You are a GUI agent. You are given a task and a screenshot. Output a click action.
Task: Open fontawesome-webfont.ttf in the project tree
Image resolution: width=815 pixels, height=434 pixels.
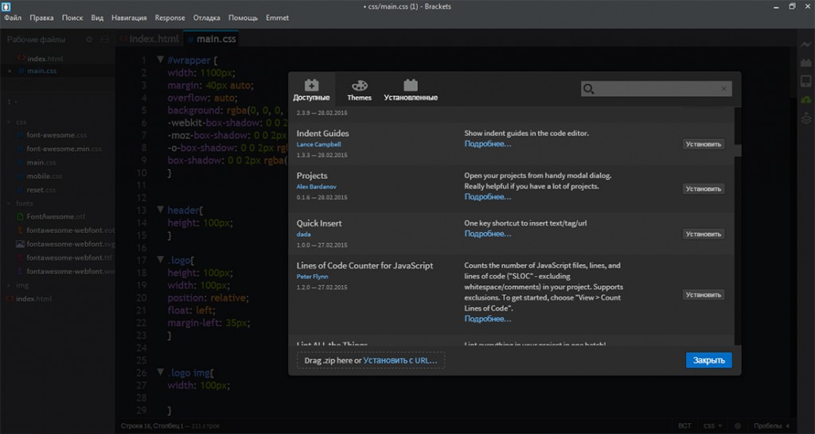click(70, 258)
